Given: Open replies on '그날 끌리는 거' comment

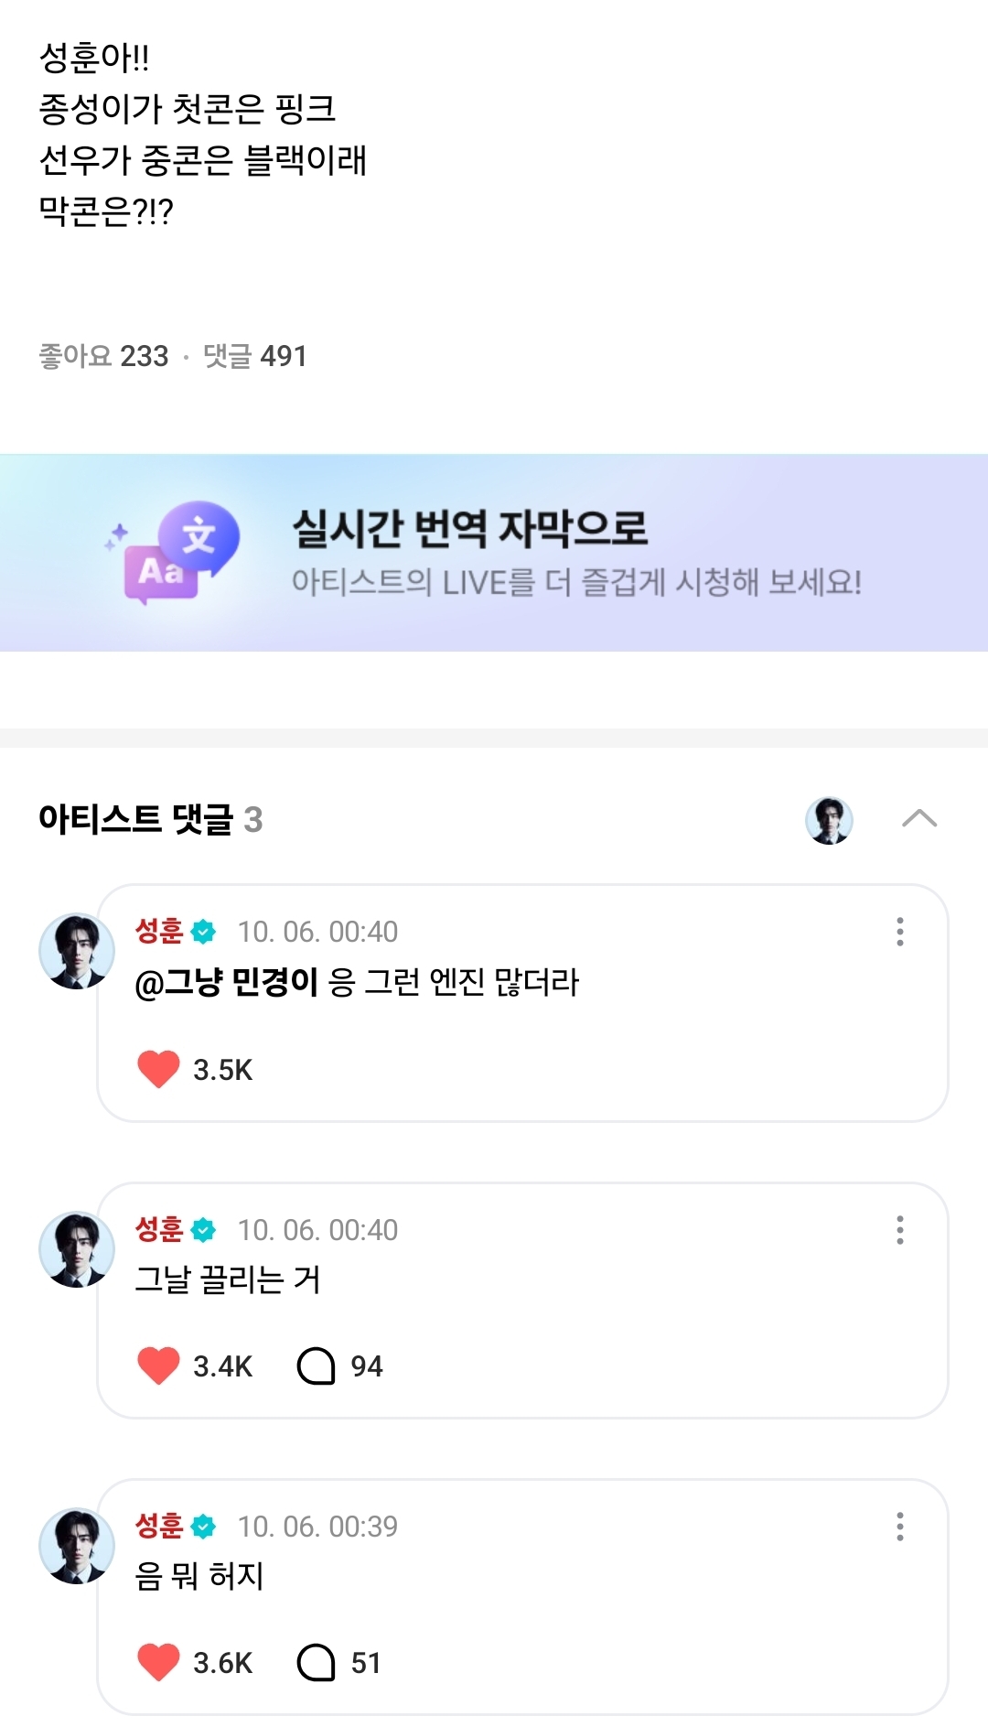Looking at the screenshot, I should pyautogui.click(x=317, y=1365).
